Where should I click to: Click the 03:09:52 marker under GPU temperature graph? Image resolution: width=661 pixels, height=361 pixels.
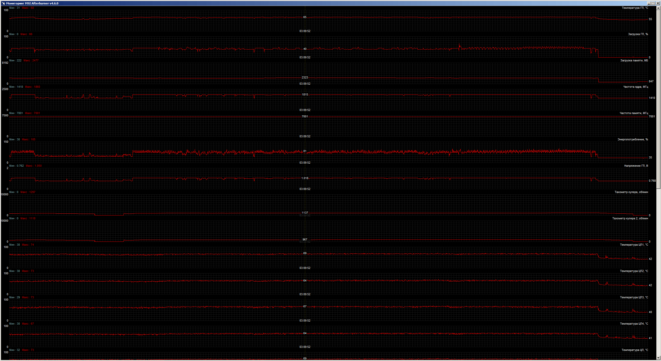coord(305,31)
